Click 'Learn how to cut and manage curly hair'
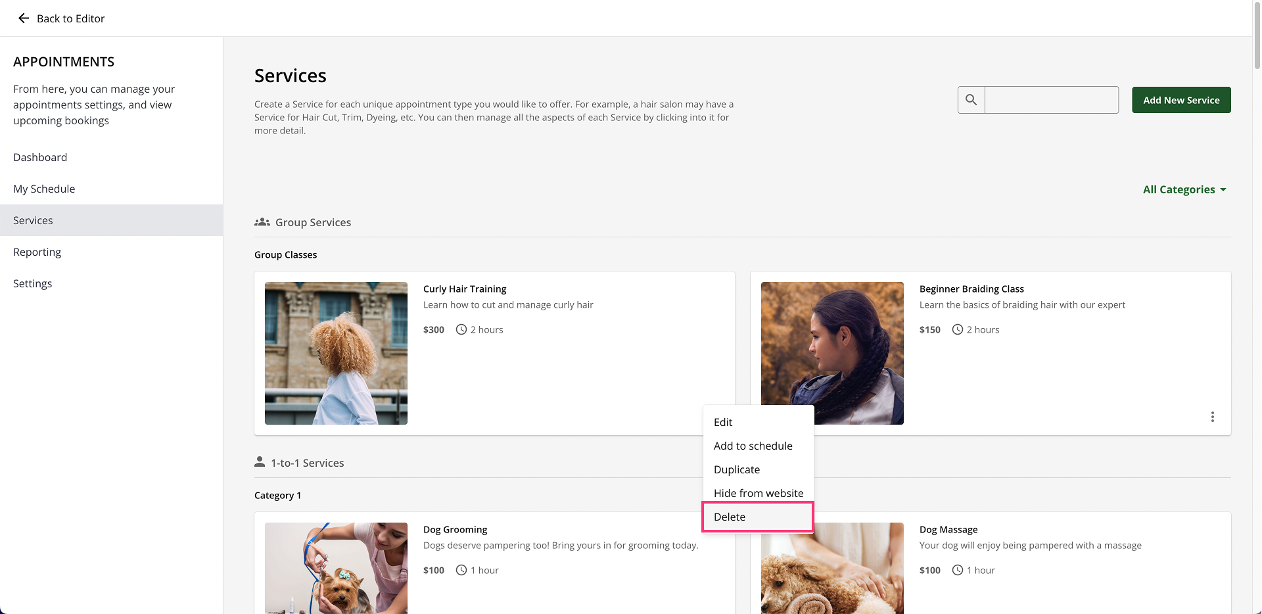 tap(508, 304)
